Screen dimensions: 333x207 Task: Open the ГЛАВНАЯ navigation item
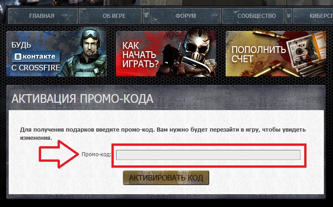(x=42, y=16)
